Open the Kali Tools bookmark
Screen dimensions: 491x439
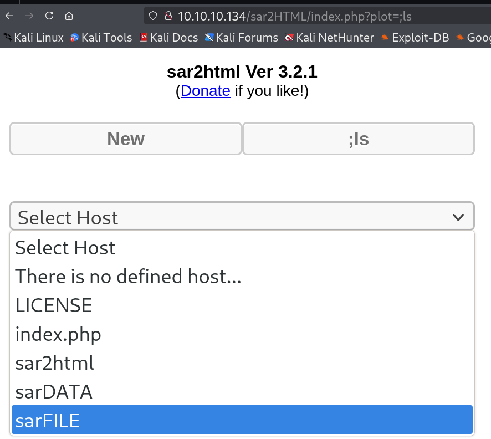coord(101,38)
